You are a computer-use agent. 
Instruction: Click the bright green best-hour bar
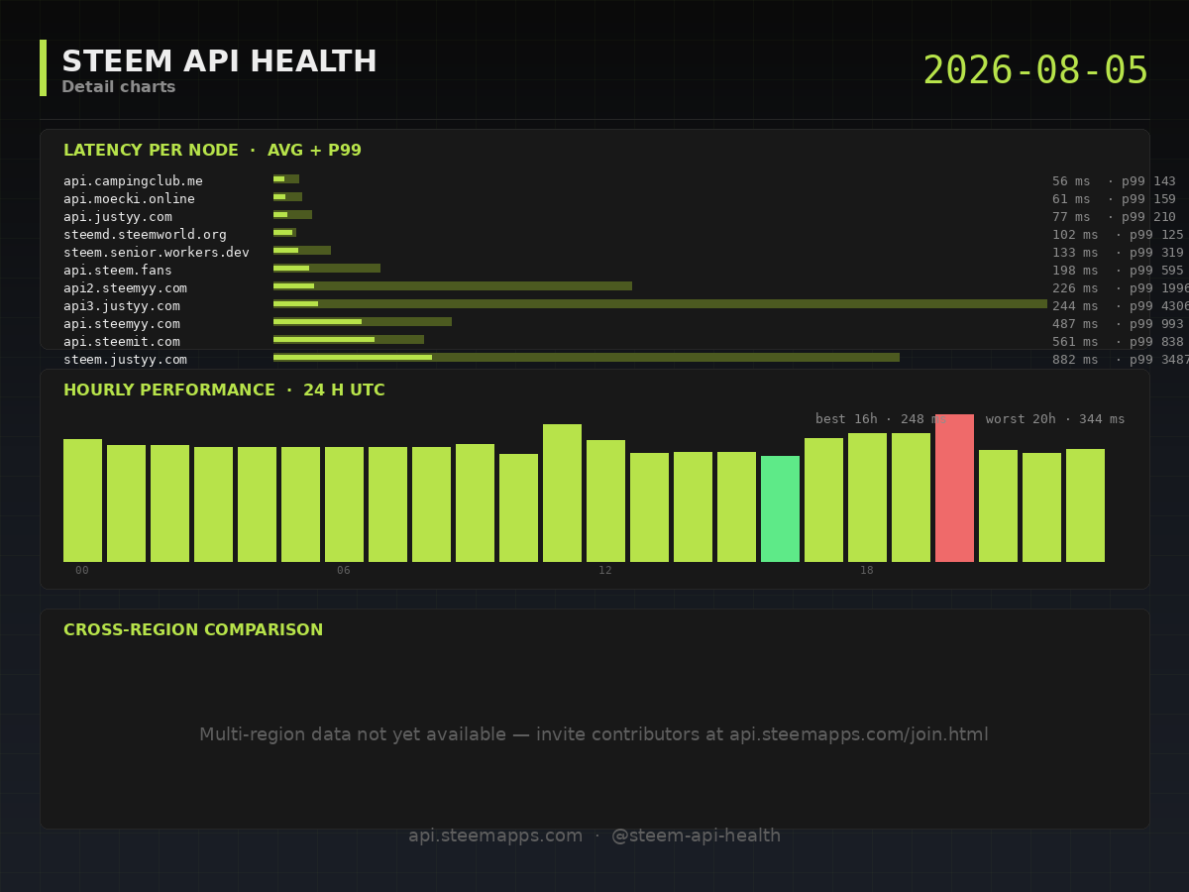coord(780,508)
